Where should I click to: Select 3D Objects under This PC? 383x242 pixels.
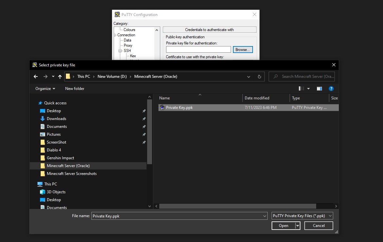click(x=56, y=192)
